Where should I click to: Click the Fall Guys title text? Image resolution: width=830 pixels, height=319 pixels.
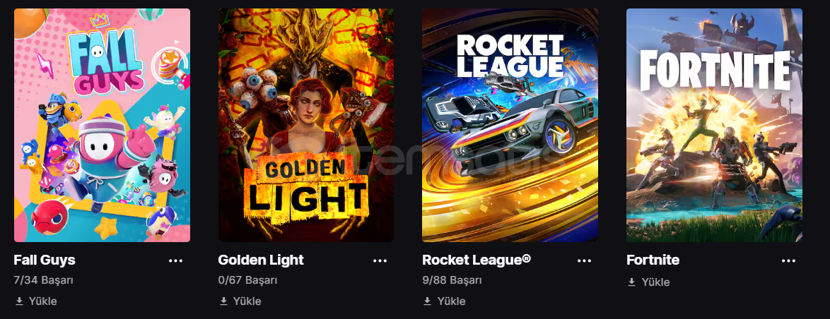[45, 260]
